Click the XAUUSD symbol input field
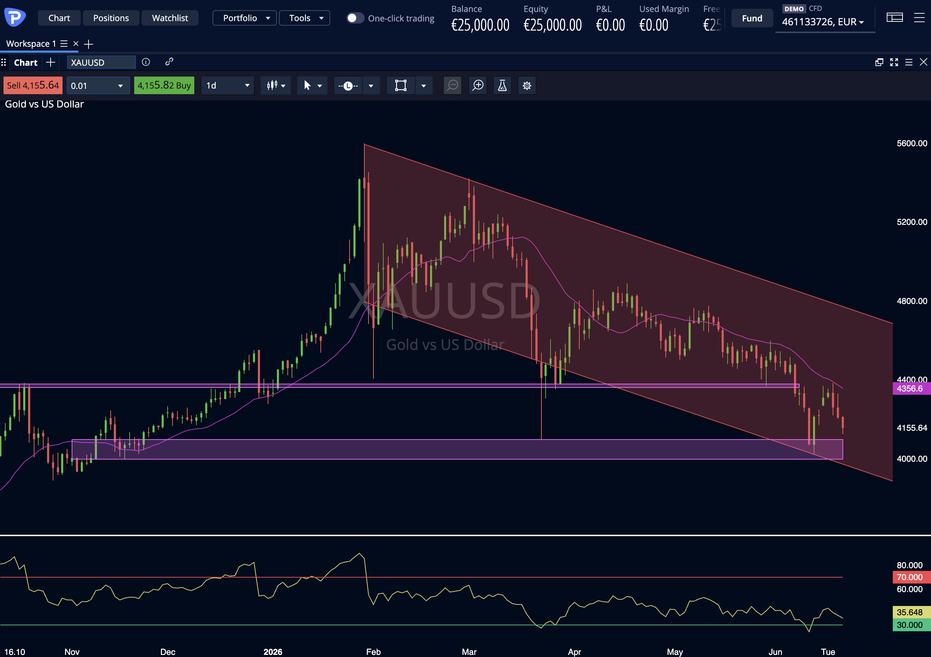Viewport: 931px width, 657px height. tap(102, 63)
